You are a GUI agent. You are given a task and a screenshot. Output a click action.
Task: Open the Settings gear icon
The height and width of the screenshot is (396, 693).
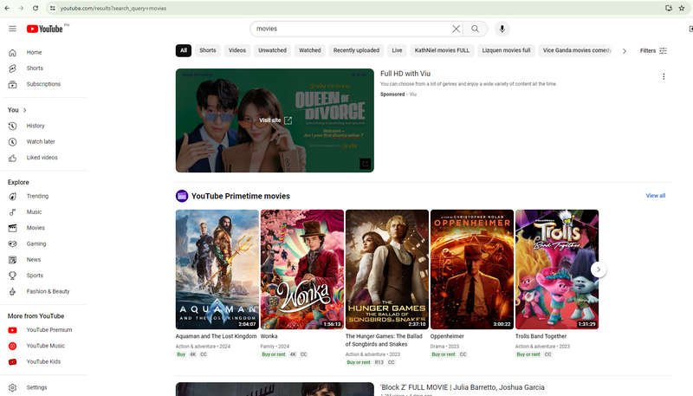click(12, 387)
